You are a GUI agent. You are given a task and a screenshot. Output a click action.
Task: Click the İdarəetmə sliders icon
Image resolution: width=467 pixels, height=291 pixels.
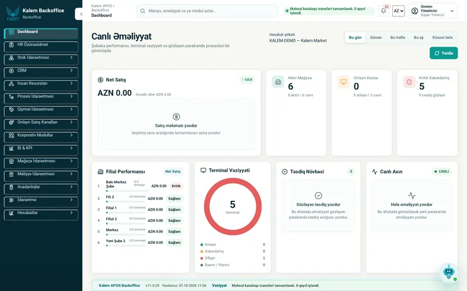(11, 200)
